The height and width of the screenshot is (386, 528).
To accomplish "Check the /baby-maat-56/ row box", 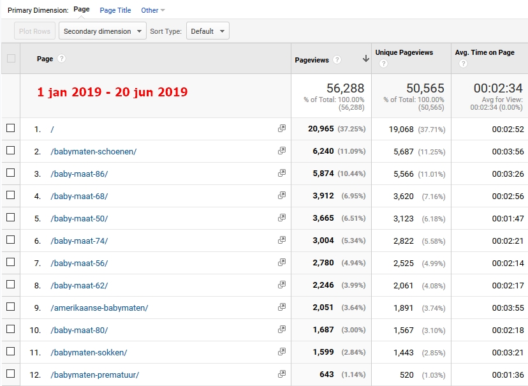I will coord(11,262).
